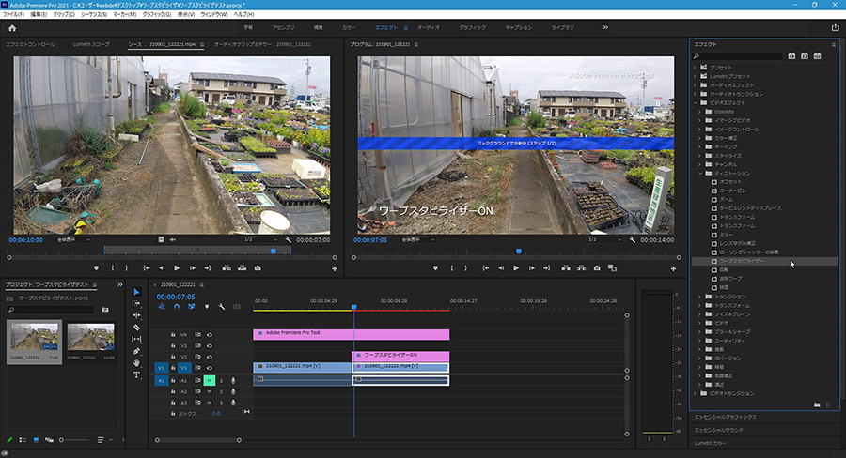Click the Export Frame camera in Source monitor
846x458 pixels.
pyautogui.click(x=258, y=267)
